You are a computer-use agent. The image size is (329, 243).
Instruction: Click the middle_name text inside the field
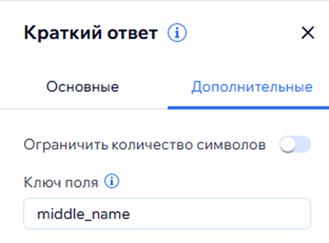tap(76, 214)
